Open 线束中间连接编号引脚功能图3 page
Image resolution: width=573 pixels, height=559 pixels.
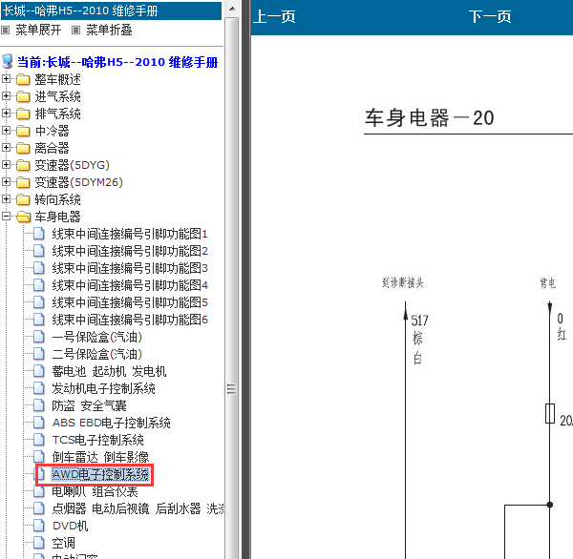pyautogui.click(x=130, y=268)
